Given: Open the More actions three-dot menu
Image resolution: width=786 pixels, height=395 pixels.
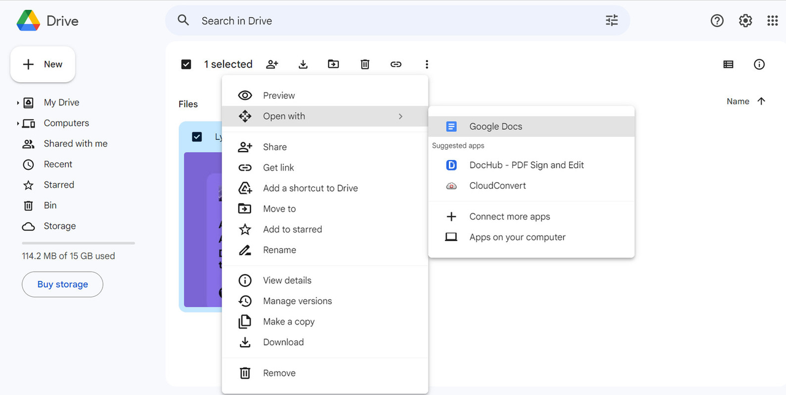Looking at the screenshot, I should coord(427,64).
